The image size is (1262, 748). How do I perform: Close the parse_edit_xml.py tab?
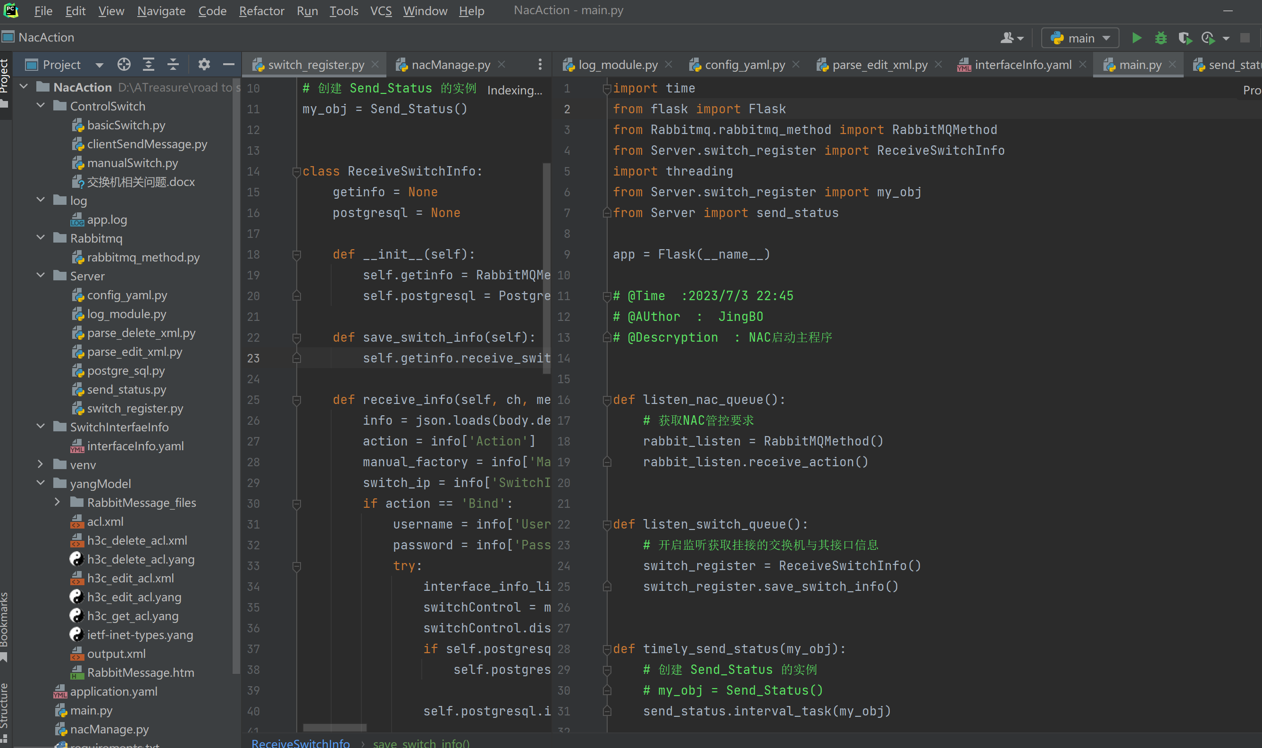(938, 65)
